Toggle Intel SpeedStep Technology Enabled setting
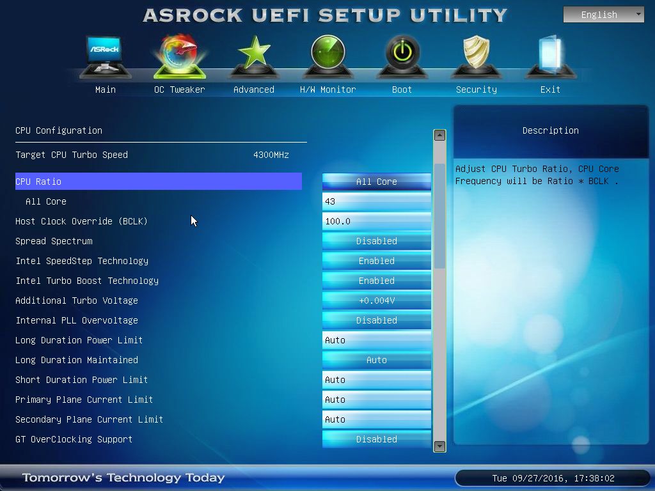The width and height of the screenshot is (655, 491). point(376,261)
